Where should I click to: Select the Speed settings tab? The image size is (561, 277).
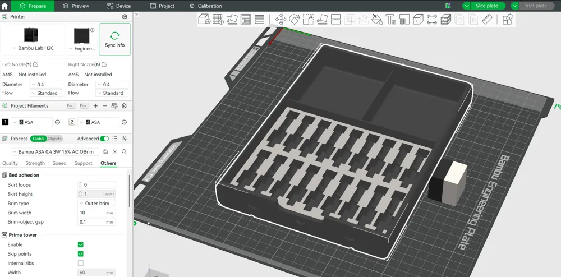pos(59,163)
